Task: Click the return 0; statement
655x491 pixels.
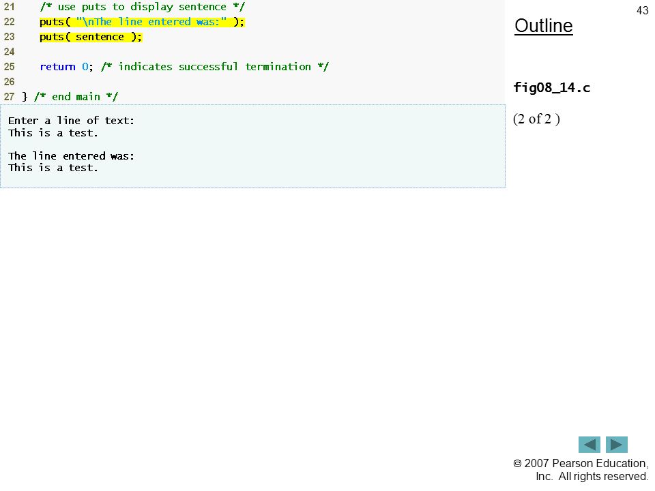Action: tap(66, 67)
